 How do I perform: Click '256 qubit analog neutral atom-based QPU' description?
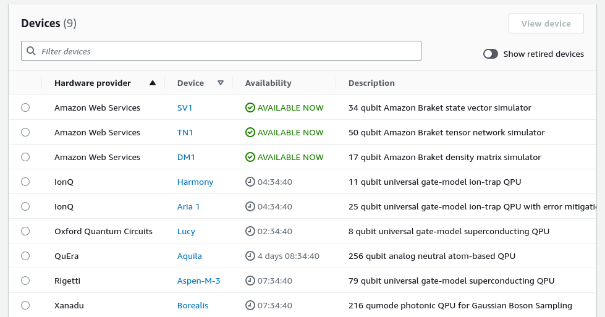[432, 256]
